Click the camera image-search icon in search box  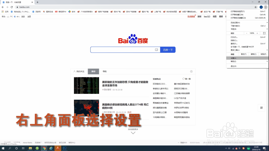coord(157,50)
